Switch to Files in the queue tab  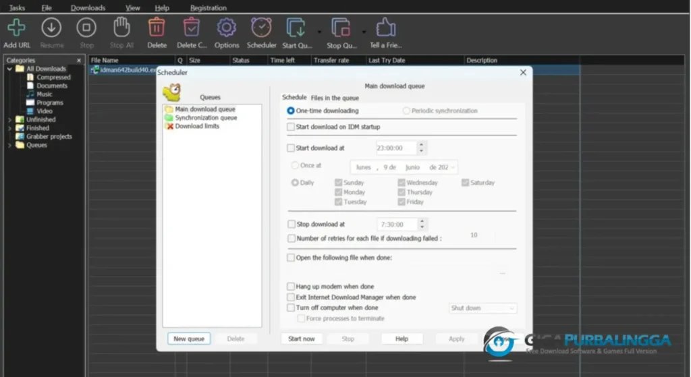click(x=335, y=98)
